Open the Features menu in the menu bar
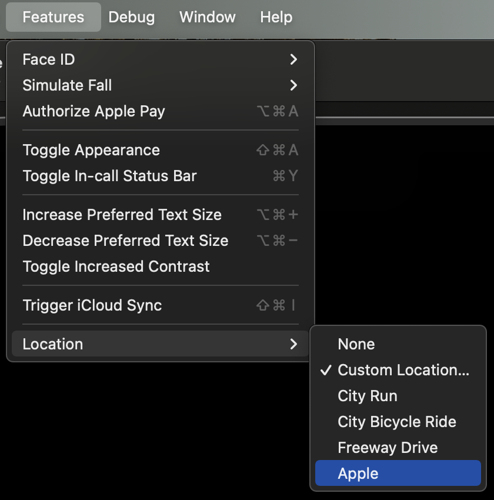This screenshot has width=494, height=500. (x=54, y=17)
